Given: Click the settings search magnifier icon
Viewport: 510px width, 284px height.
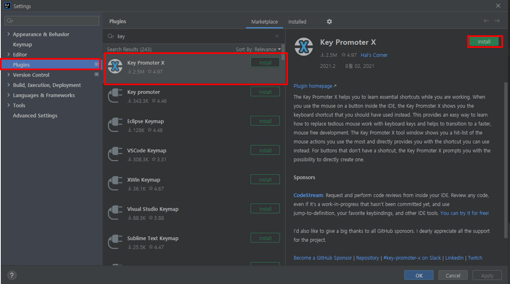Looking at the screenshot, I should click(10, 21).
